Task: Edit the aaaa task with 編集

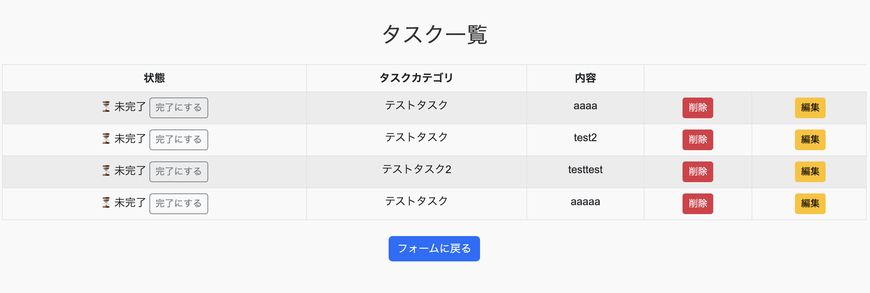Action: [810, 108]
